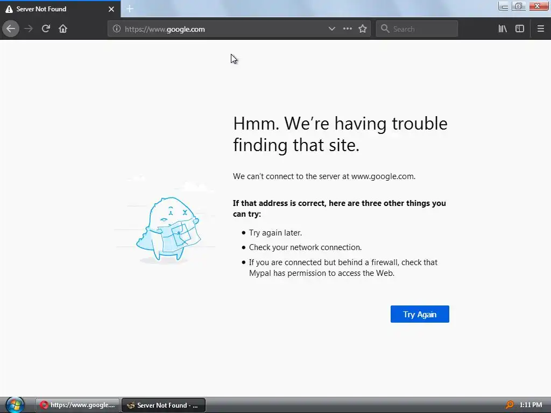Open the 1:11 PM system clock
This screenshot has width=551, height=413.
click(x=531, y=405)
